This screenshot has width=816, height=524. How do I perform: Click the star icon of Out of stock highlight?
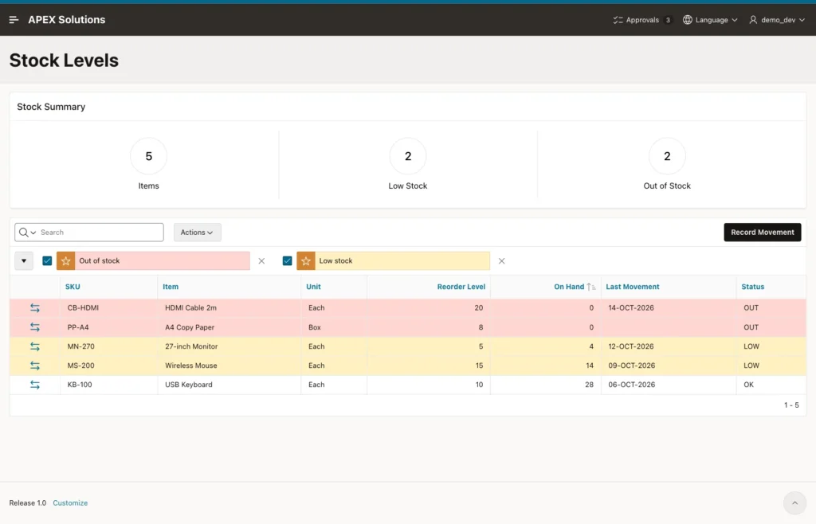click(65, 261)
